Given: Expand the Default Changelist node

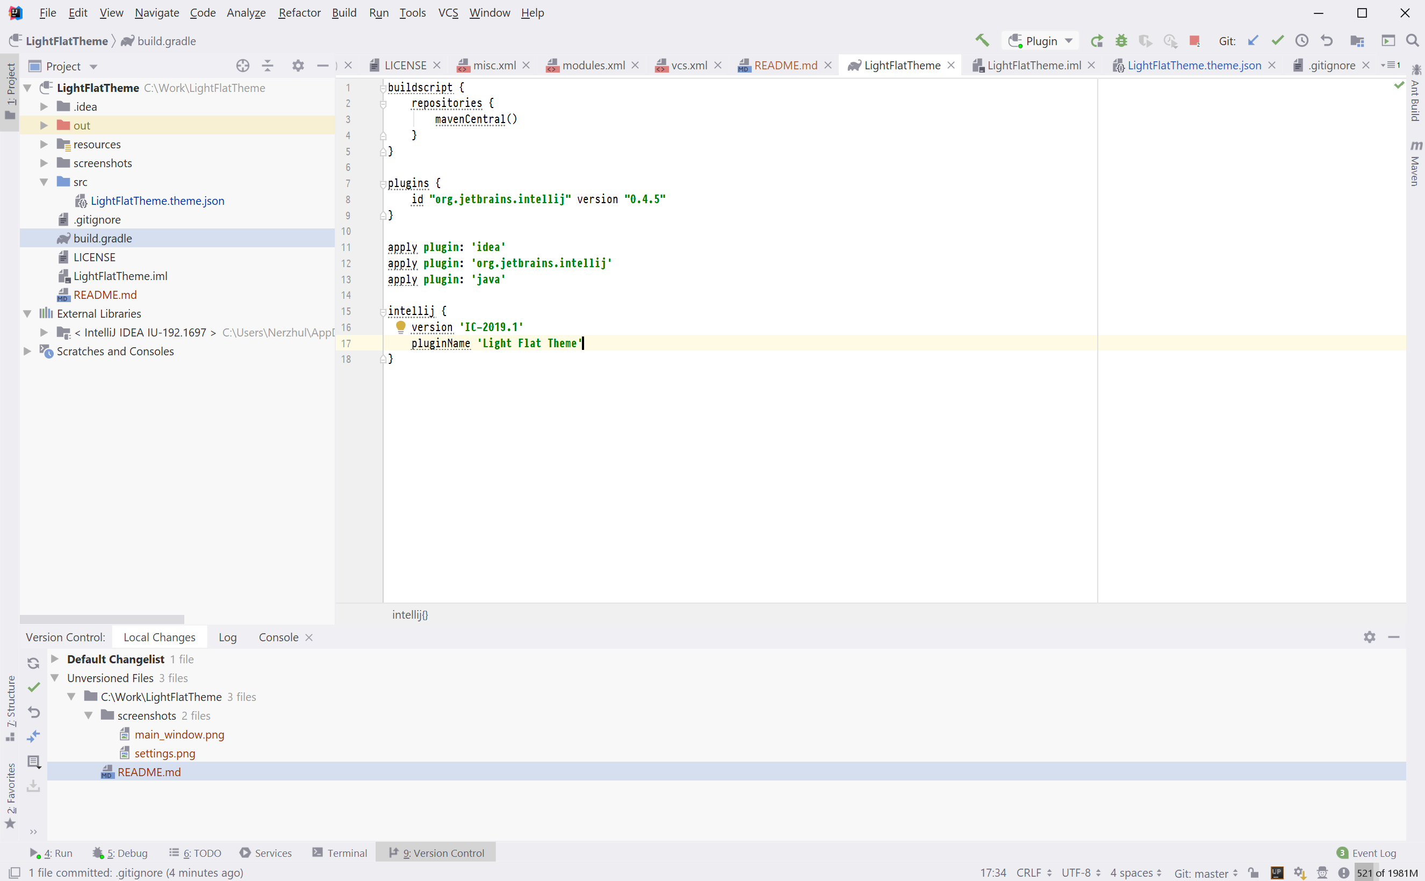Looking at the screenshot, I should click(55, 659).
